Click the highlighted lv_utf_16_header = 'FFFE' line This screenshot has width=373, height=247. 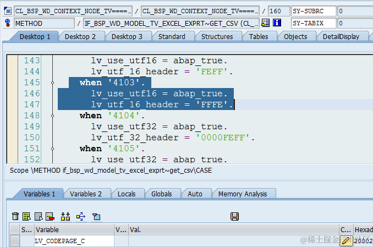coord(162,105)
